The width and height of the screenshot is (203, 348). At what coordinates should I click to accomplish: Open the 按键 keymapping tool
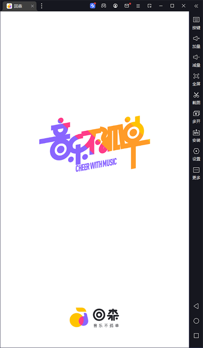coord(196,23)
